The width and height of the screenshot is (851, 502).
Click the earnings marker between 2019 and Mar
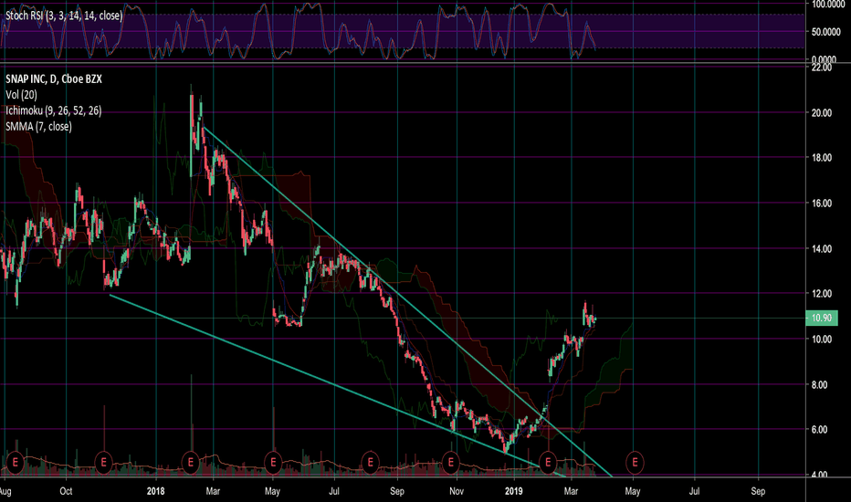click(548, 463)
